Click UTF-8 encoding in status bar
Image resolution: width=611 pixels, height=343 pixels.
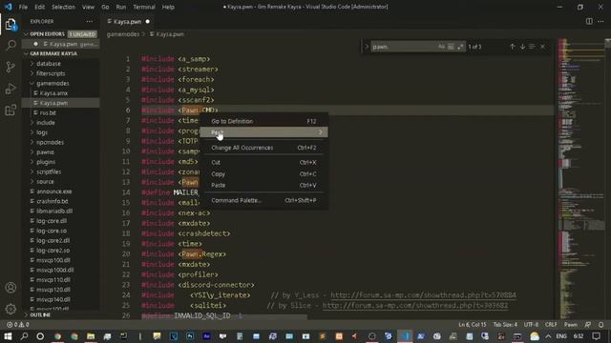531,324
